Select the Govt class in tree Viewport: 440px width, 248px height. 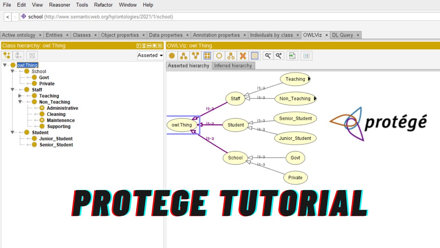(44, 77)
